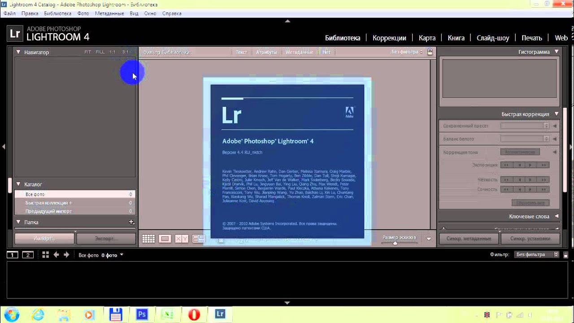Open filmstrip grid shortcut icon
Image resolution: width=574 pixels, height=323 pixels.
(45, 255)
